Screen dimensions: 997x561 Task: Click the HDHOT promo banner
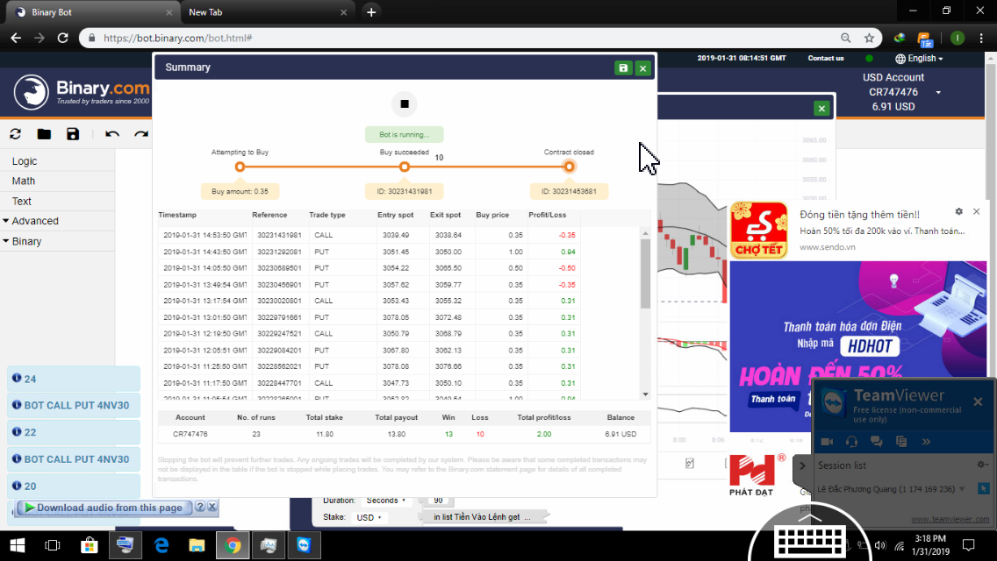[858, 346]
